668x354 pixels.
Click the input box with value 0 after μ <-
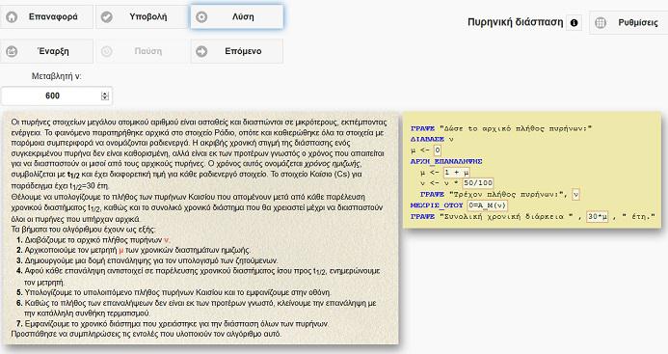tap(437, 150)
